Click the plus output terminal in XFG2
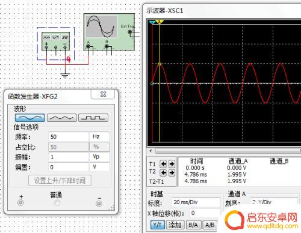 click(20, 203)
